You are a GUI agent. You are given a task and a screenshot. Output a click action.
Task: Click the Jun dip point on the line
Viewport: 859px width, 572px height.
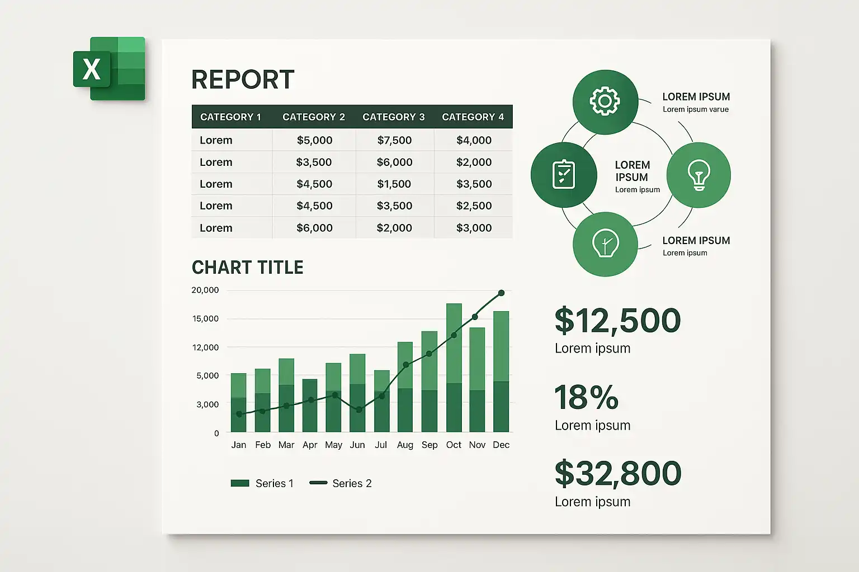click(359, 410)
